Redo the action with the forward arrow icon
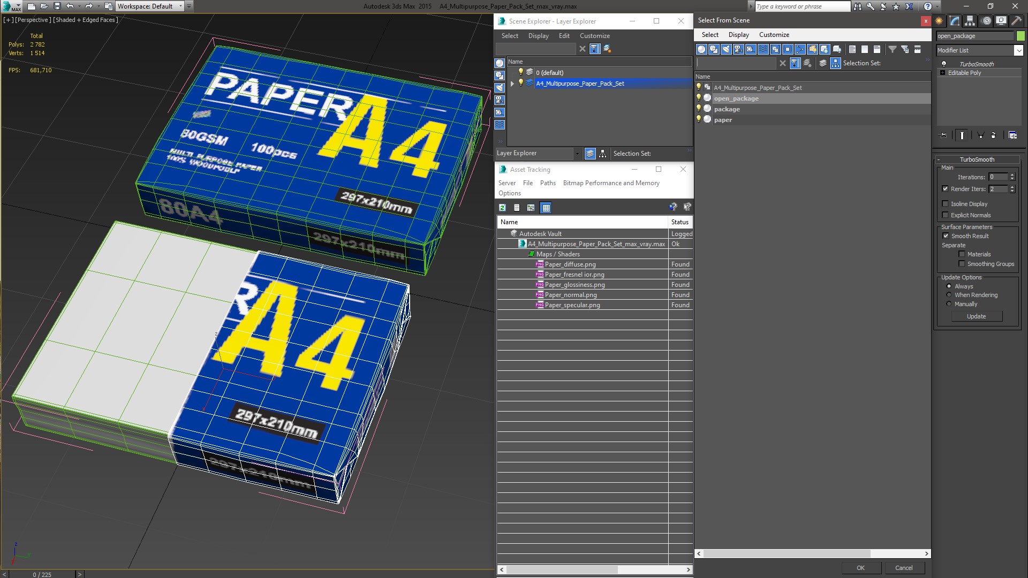 89,6
